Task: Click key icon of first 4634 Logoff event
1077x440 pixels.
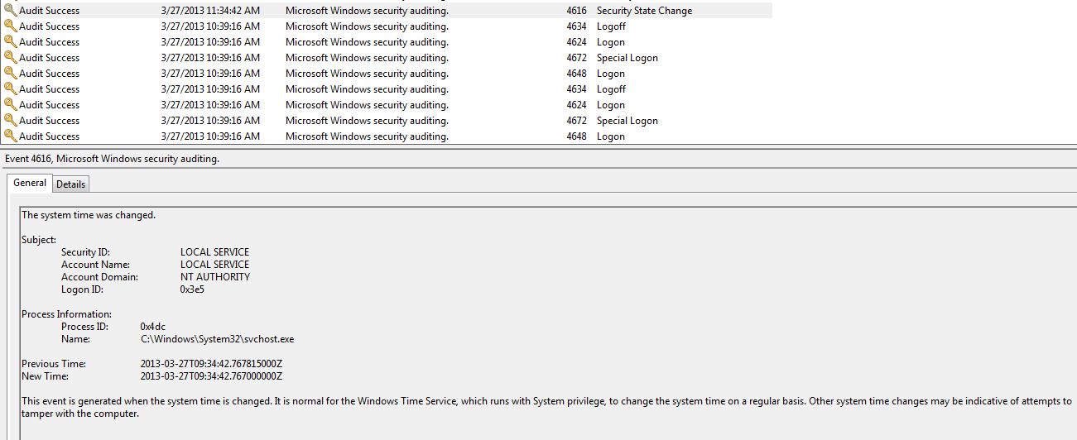Action: click(x=10, y=26)
